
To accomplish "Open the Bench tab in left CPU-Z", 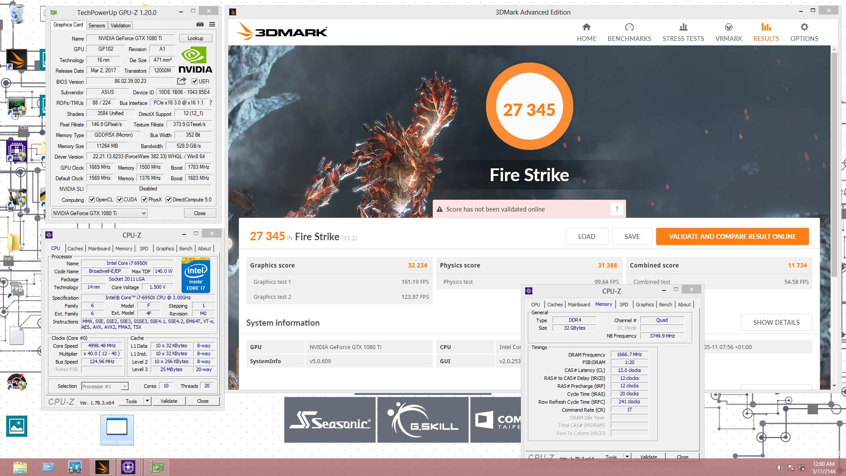I will pos(186,249).
